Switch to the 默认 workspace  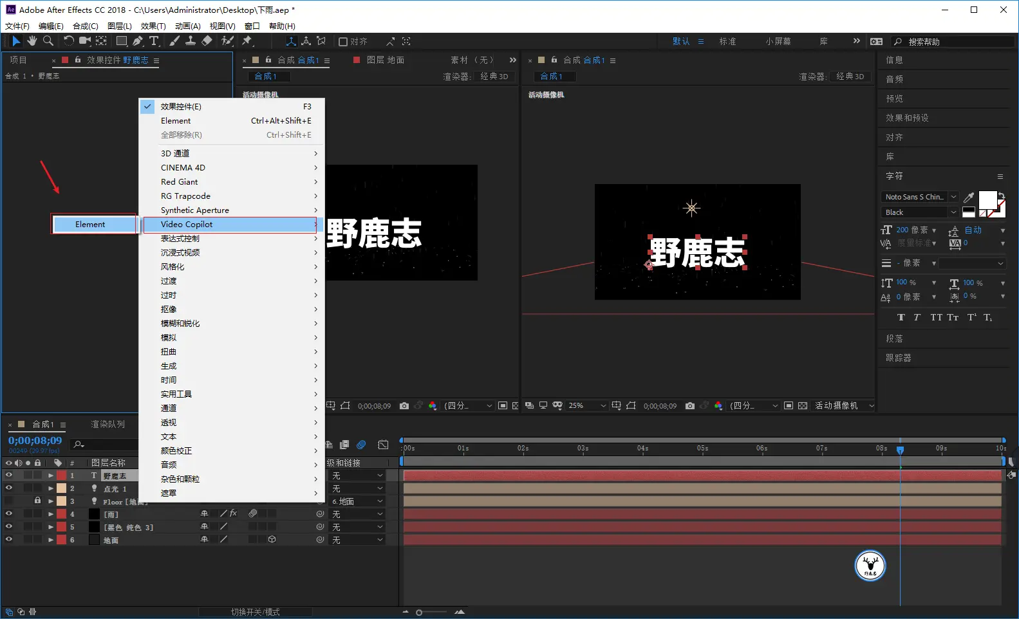click(x=681, y=41)
